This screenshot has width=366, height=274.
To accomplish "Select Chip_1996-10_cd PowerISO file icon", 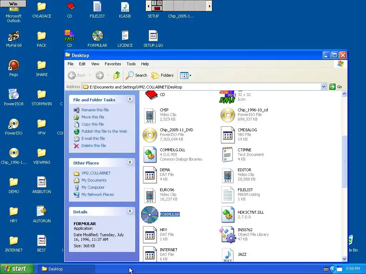I will click(x=228, y=115).
